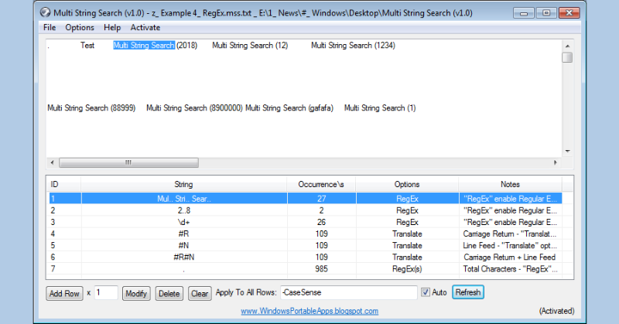Toggle the Auto checkbox

[425, 292]
